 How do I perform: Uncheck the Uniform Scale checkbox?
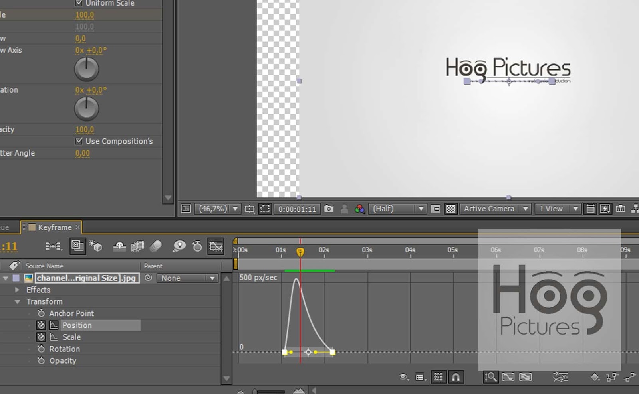click(x=79, y=3)
